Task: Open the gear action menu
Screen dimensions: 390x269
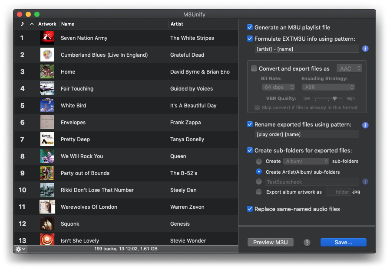Action: pos(20,249)
